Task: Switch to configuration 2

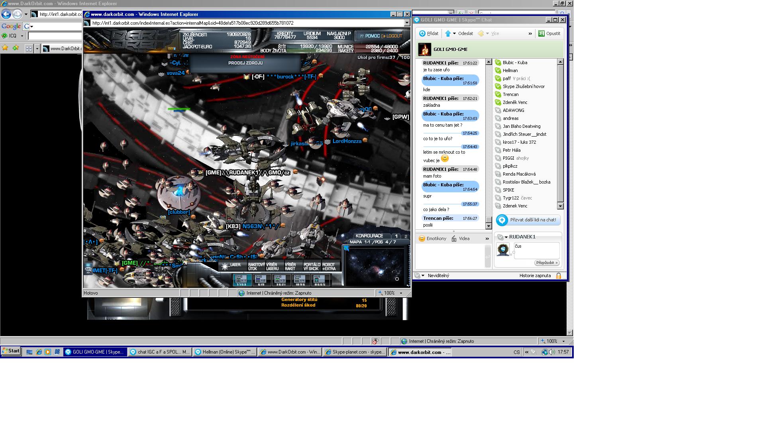Action: point(406,236)
